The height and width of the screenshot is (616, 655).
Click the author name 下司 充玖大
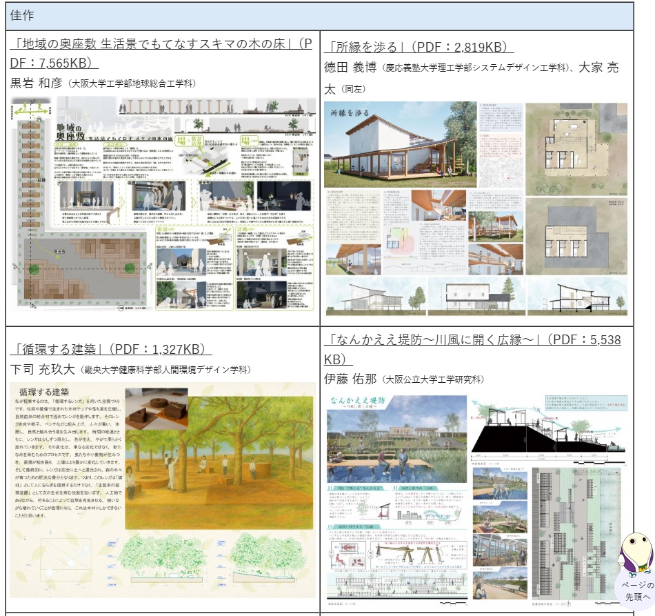43,369
